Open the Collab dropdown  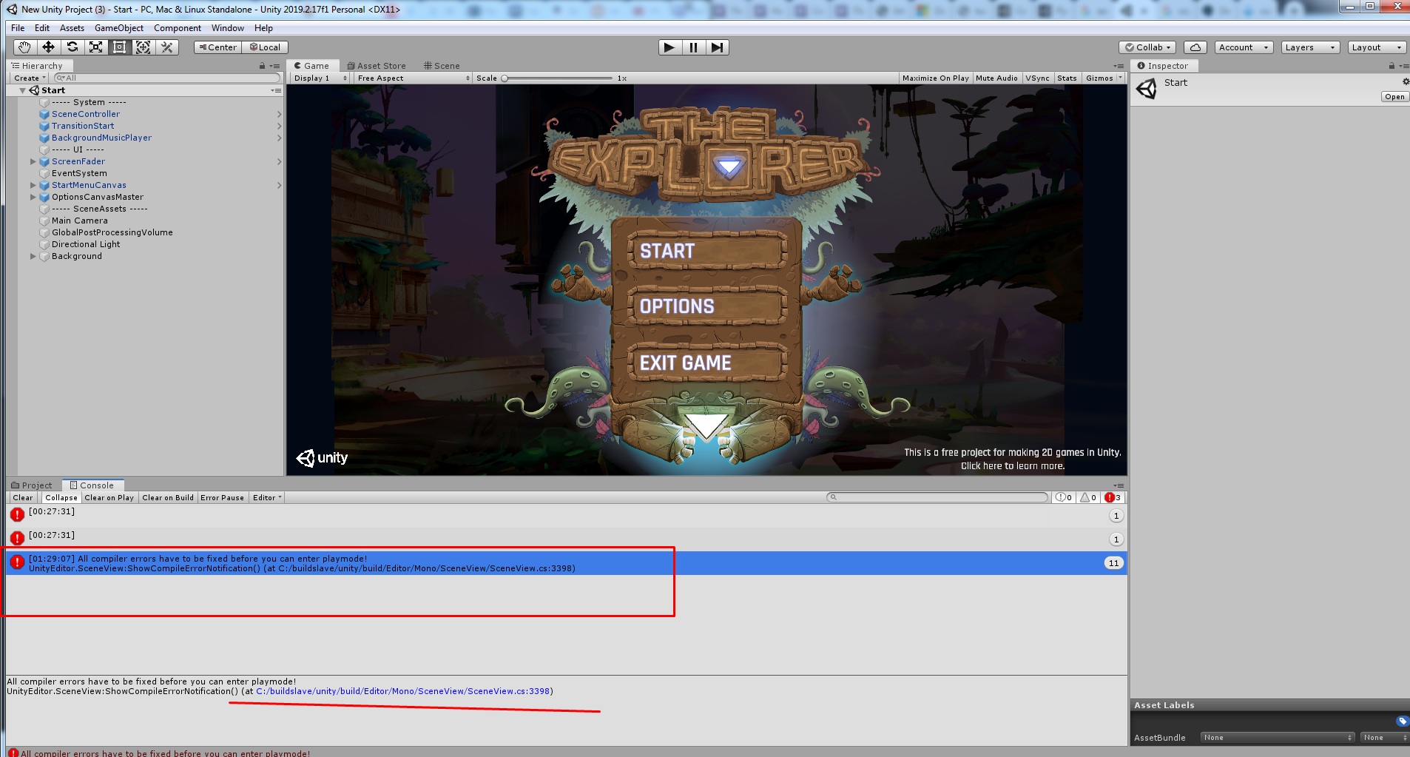pos(1148,47)
